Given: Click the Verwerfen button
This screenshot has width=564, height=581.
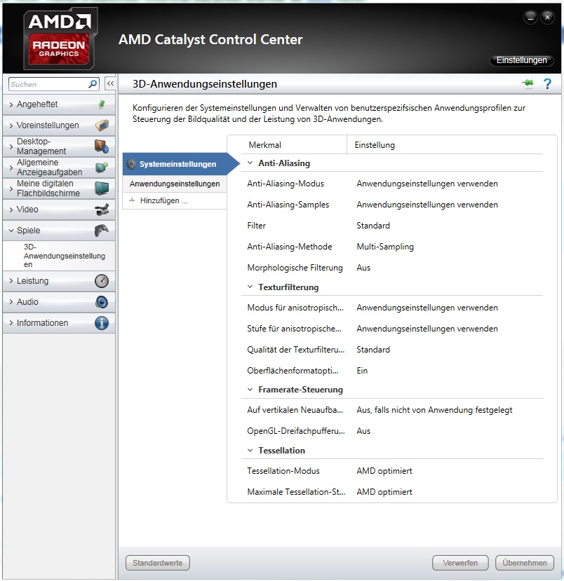Looking at the screenshot, I should coord(460,563).
